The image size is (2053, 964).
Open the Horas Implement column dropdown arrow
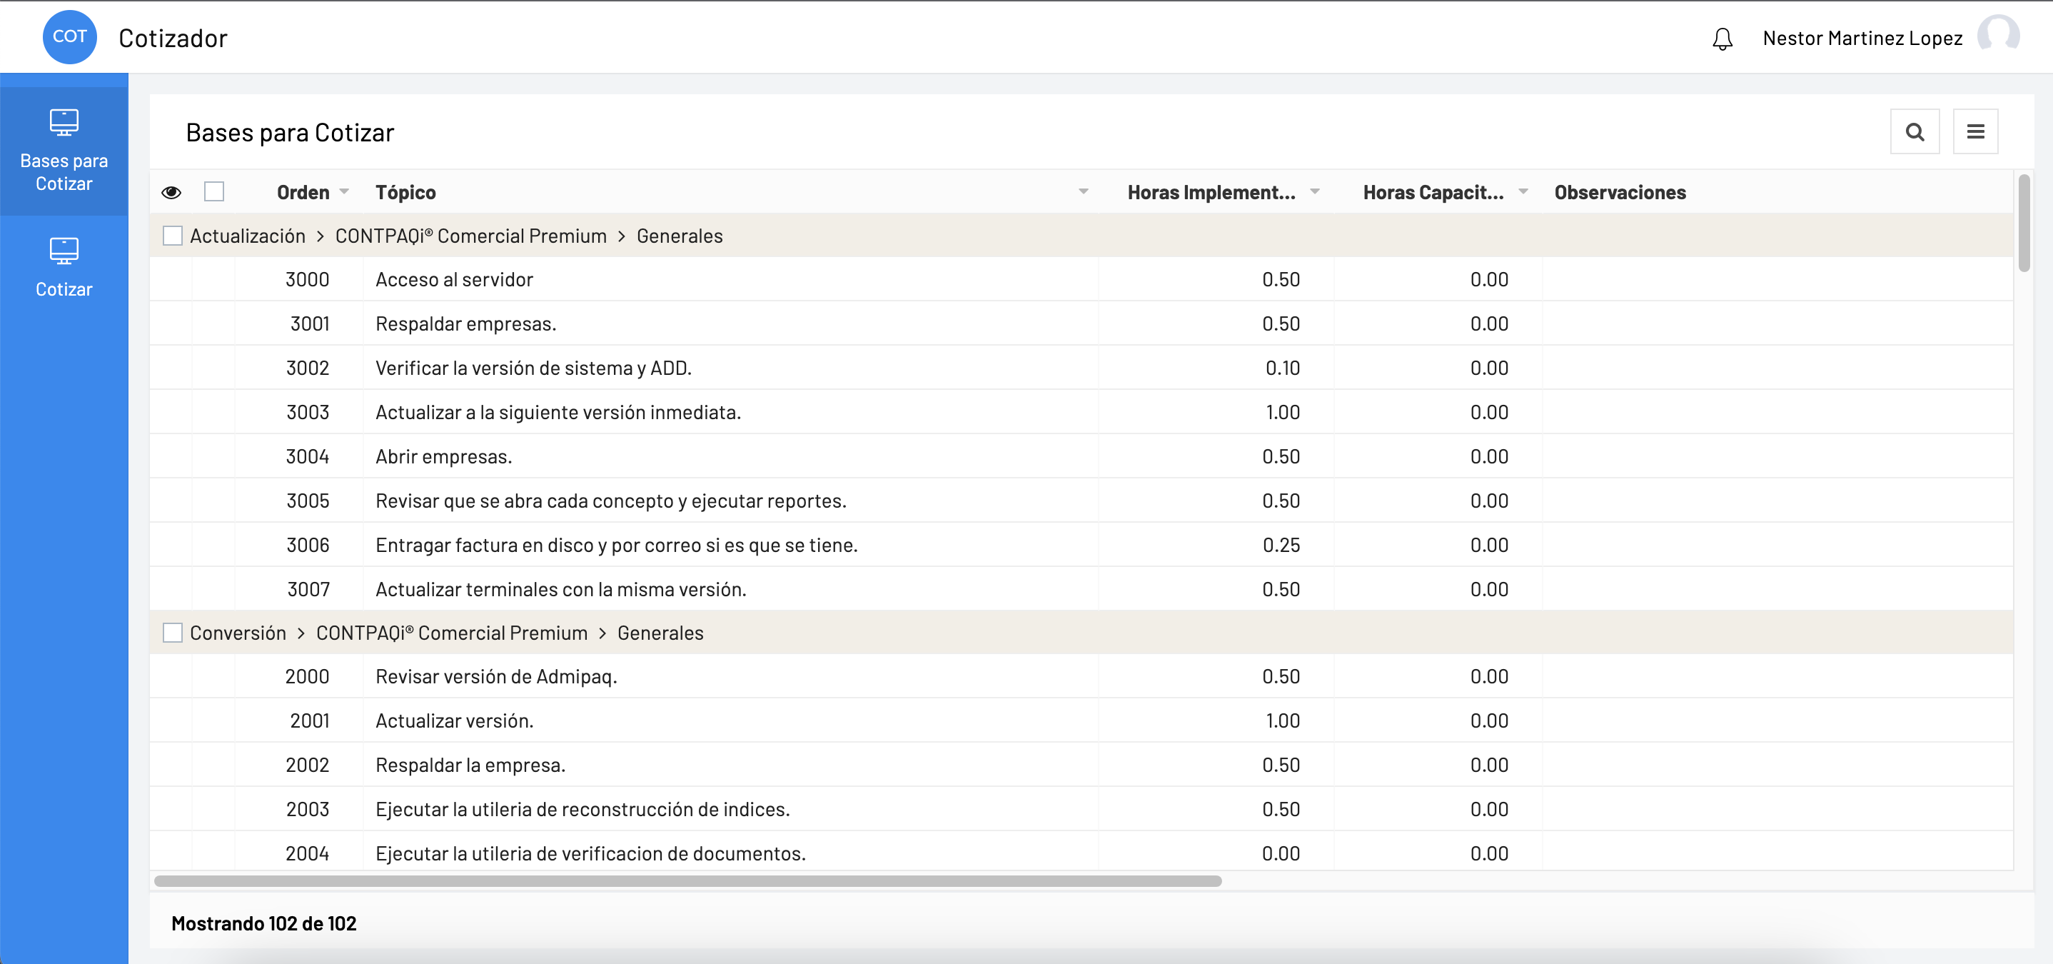point(1315,191)
